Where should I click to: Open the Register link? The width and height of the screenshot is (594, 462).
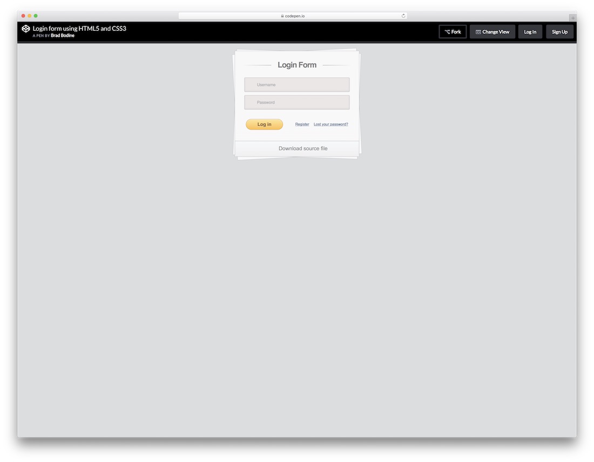(302, 124)
